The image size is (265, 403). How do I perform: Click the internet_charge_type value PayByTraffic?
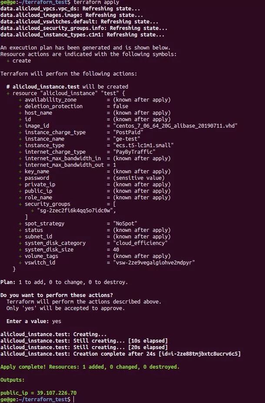134,152
